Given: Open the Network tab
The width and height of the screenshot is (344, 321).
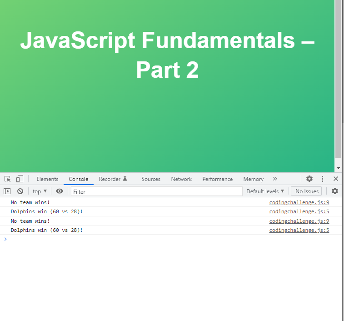Looking at the screenshot, I should click(181, 179).
